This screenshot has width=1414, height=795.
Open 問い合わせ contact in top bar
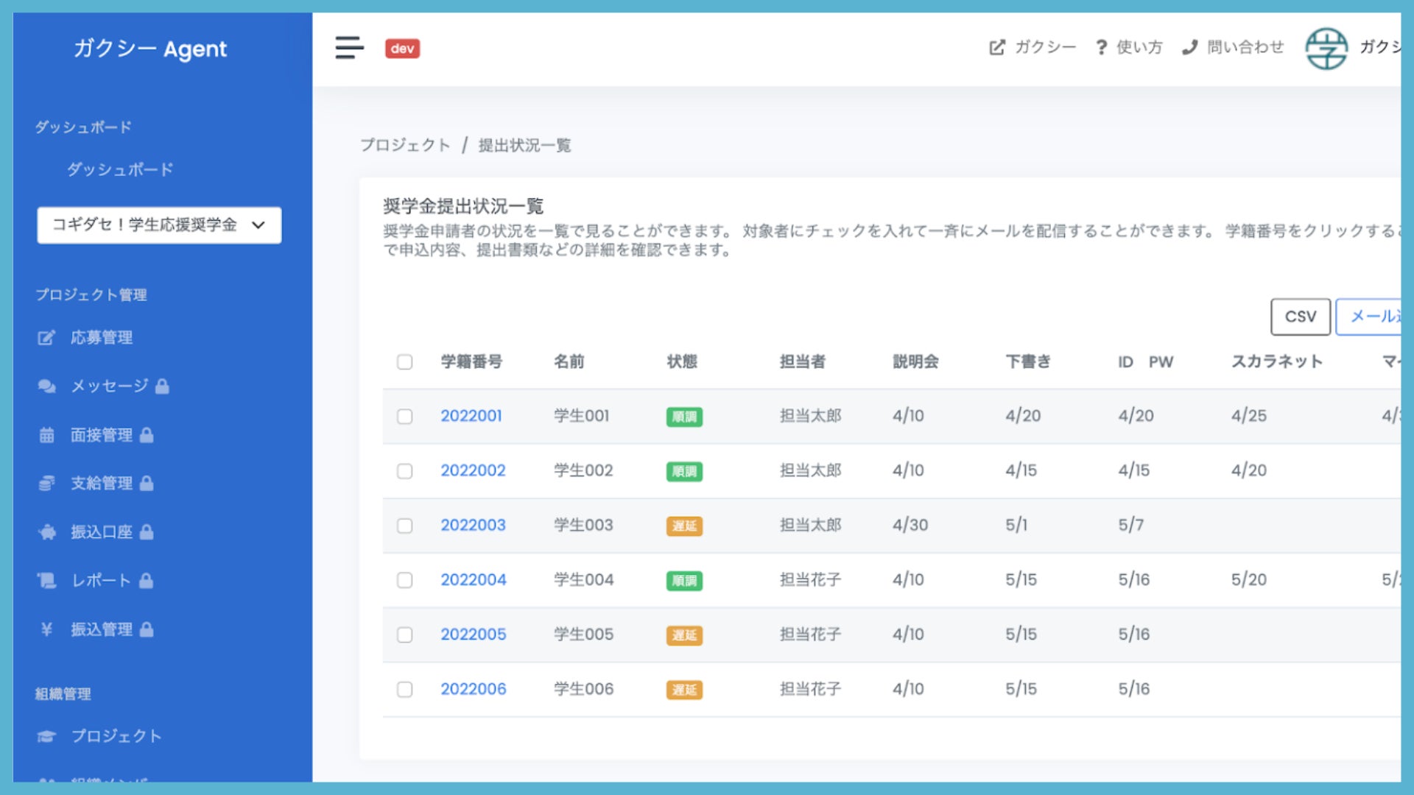coord(1233,48)
